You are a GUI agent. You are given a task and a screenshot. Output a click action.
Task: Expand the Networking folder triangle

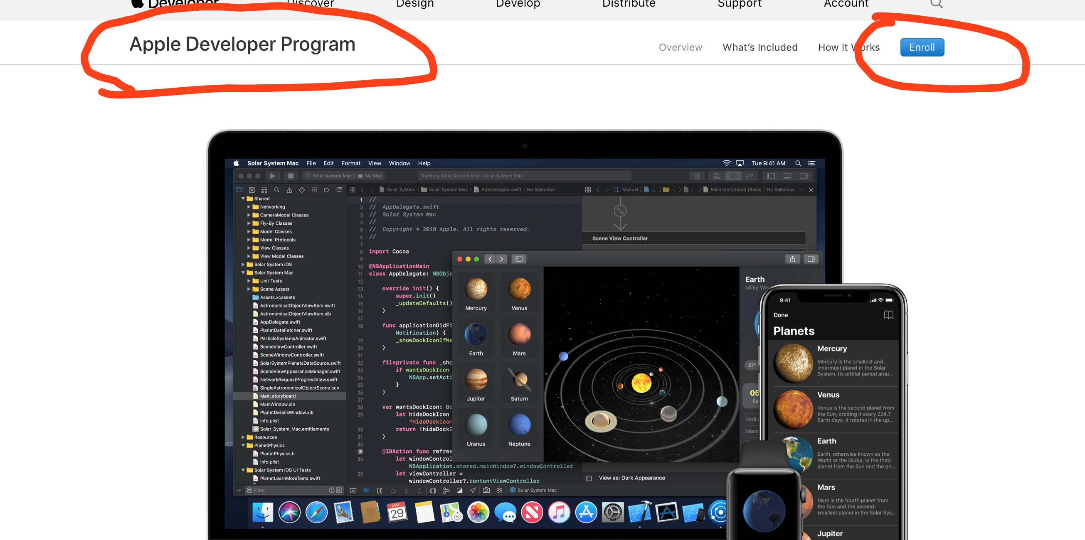(x=249, y=207)
